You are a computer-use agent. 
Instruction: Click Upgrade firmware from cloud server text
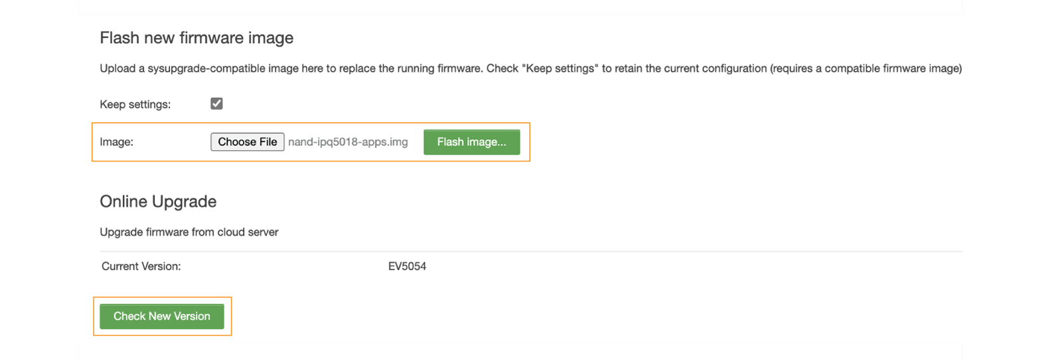pos(189,232)
